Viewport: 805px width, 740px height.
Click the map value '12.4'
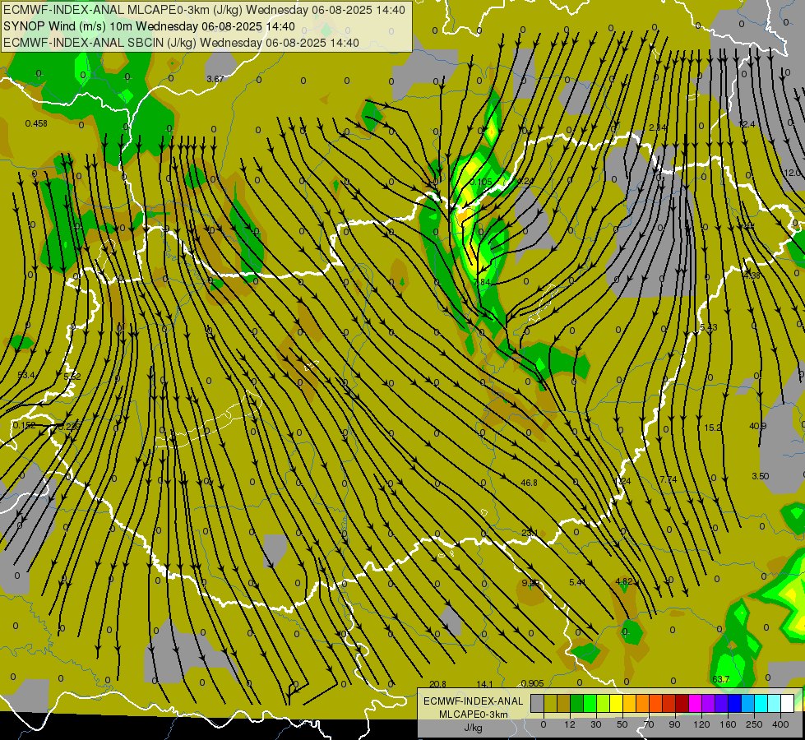coord(747,124)
